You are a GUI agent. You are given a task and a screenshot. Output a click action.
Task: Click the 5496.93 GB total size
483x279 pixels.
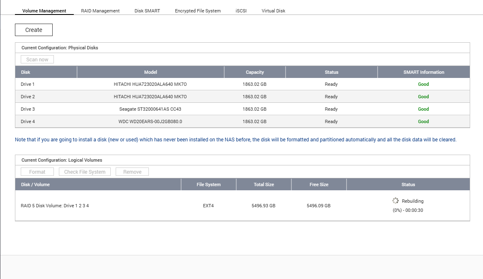(x=263, y=205)
